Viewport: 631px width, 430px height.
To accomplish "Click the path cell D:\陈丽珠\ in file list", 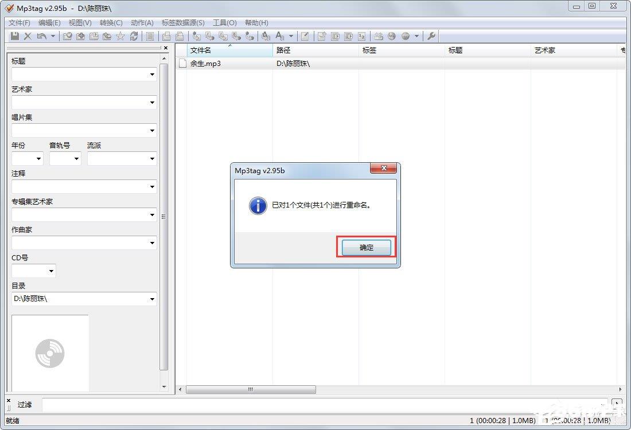I will pos(293,64).
